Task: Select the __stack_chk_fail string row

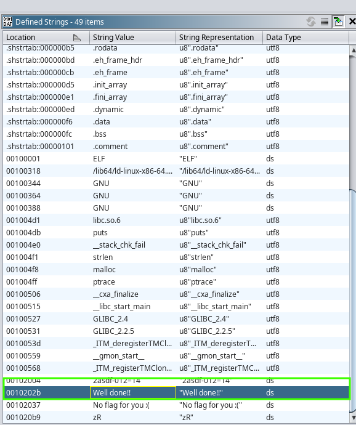Action: 176,245
